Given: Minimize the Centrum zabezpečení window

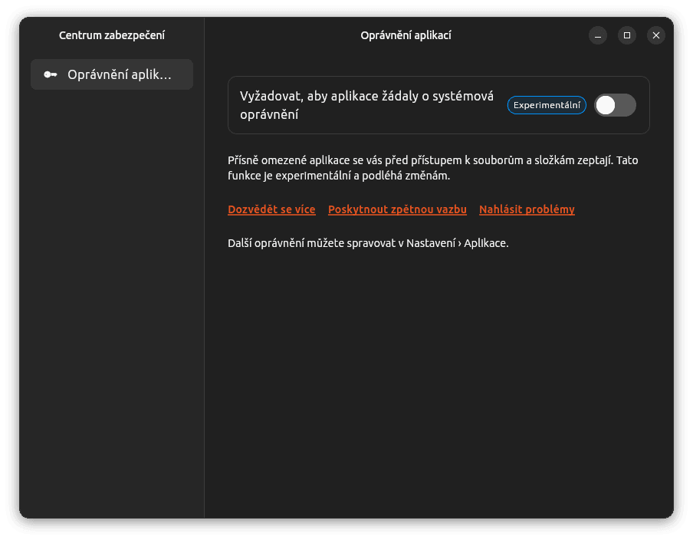Looking at the screenshot, I should (x=598, y=35).
